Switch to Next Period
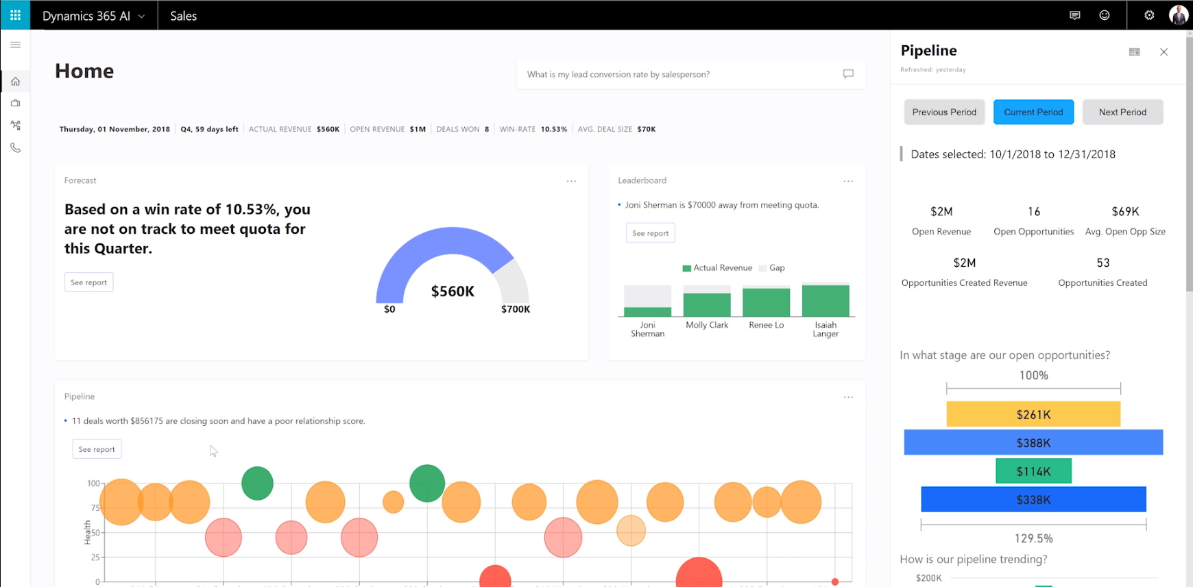The width and height of the screenshot is (1193, 587). (1122, 112)
